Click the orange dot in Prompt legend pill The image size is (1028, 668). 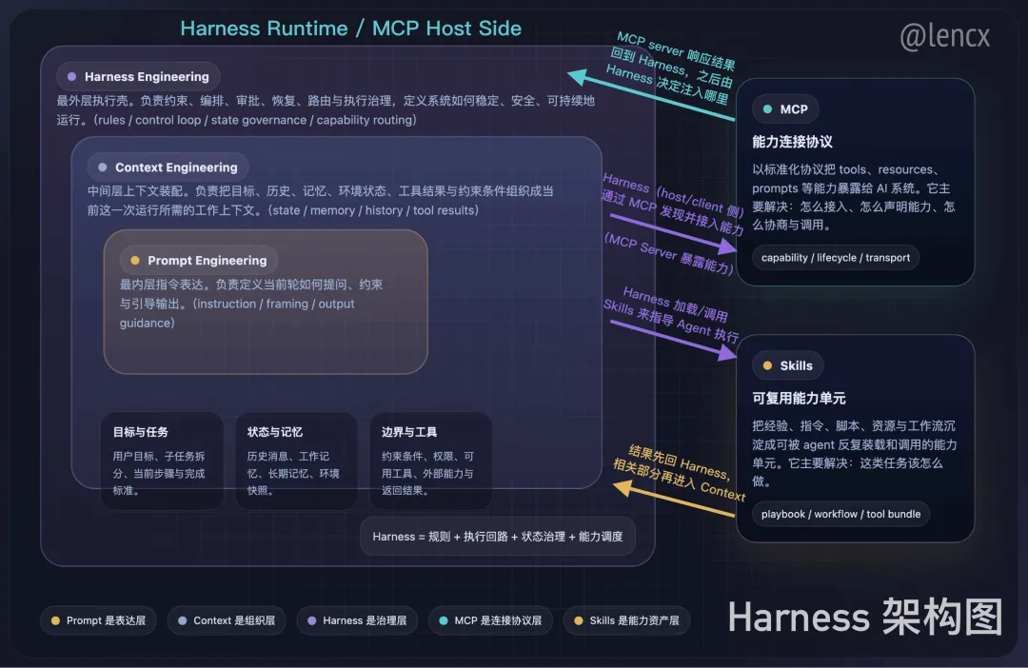pos(56,620)
